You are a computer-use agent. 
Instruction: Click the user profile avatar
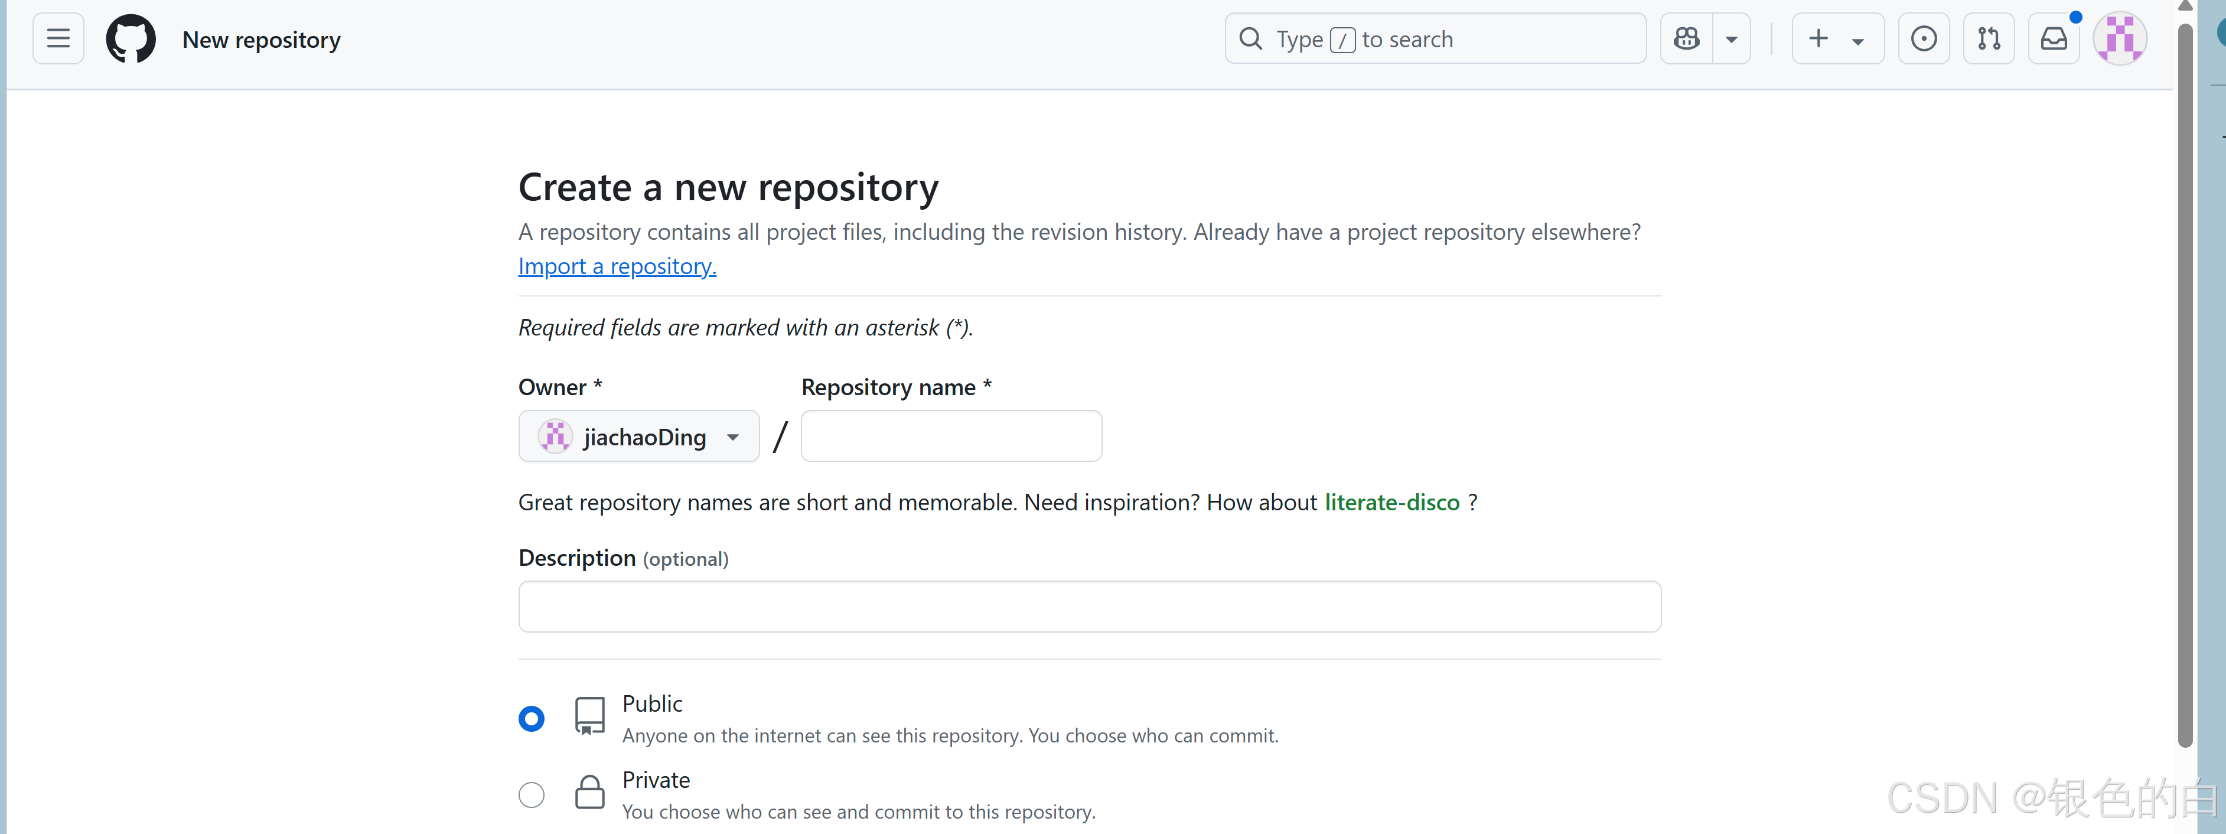pos(2119,39)
